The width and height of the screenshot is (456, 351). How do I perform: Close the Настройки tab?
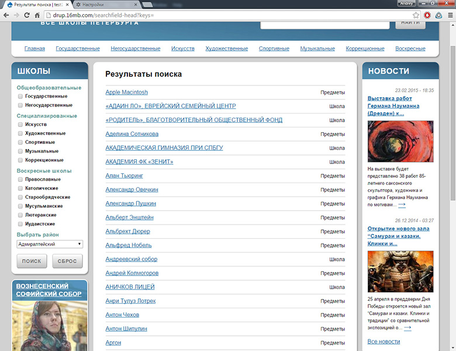click(x=136, y=5)
